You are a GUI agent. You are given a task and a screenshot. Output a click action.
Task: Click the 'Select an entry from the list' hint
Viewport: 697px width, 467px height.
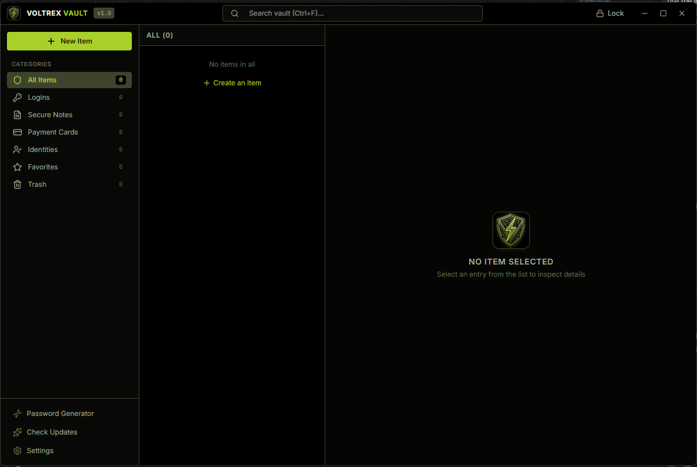511,274
